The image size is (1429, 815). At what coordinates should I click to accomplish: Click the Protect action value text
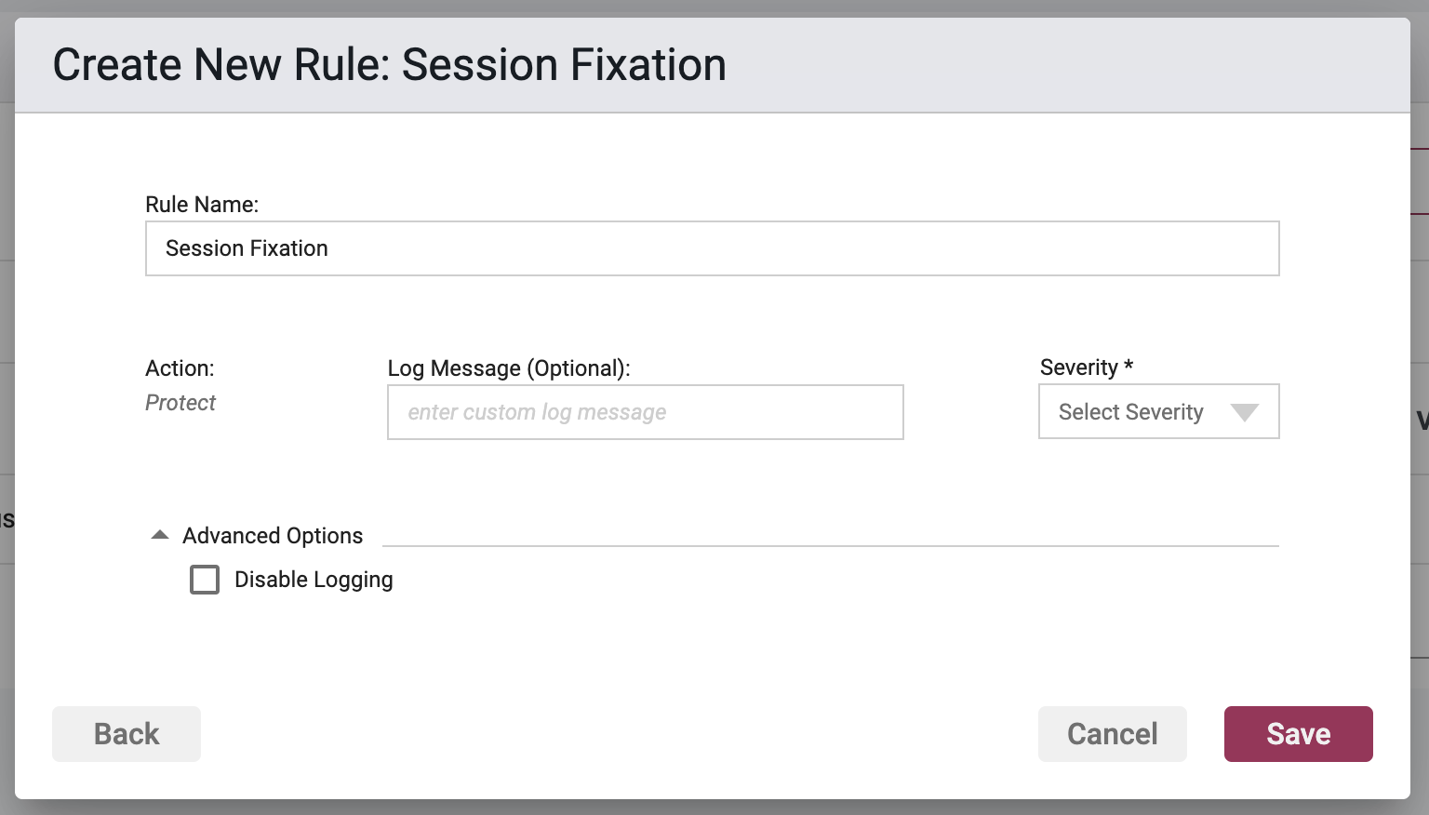coord(180,403)
